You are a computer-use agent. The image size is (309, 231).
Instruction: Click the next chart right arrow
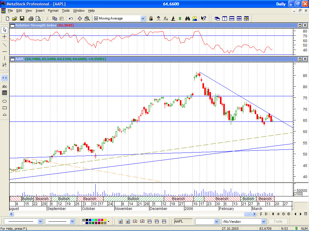pos(301,214)
